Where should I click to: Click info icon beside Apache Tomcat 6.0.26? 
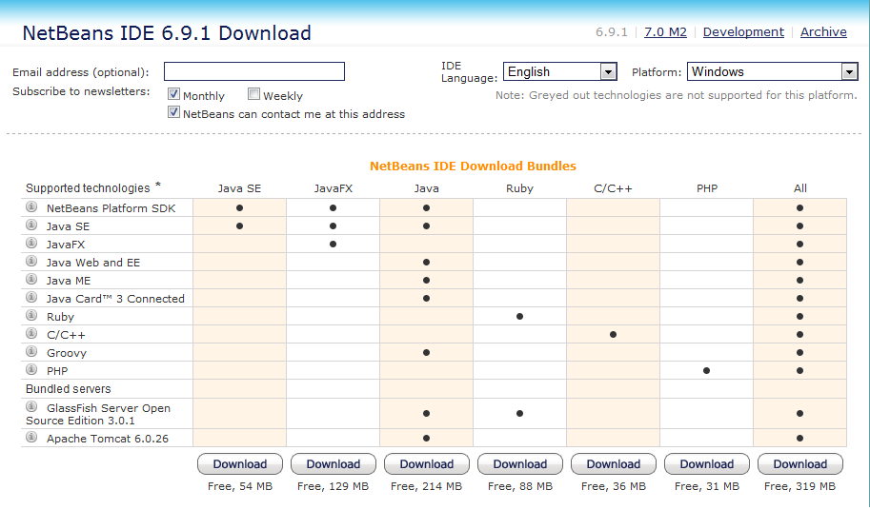31,438
